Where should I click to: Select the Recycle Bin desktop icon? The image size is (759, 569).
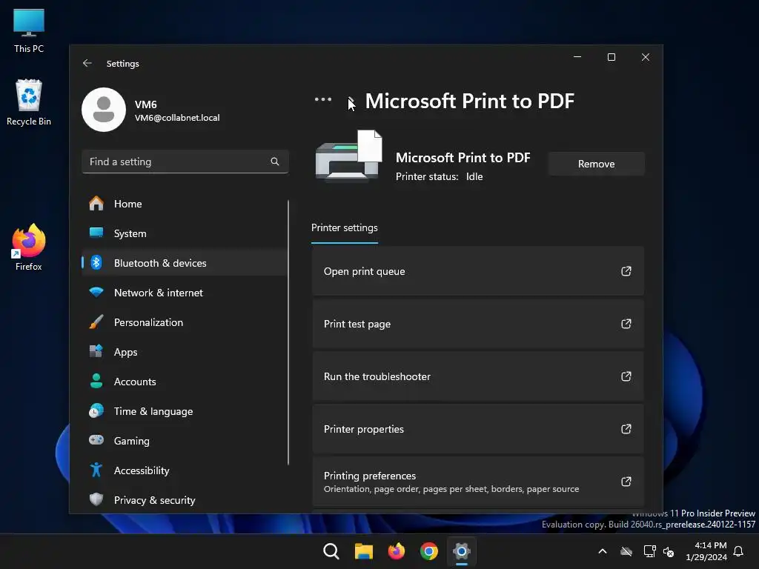(x=29, y=102)
